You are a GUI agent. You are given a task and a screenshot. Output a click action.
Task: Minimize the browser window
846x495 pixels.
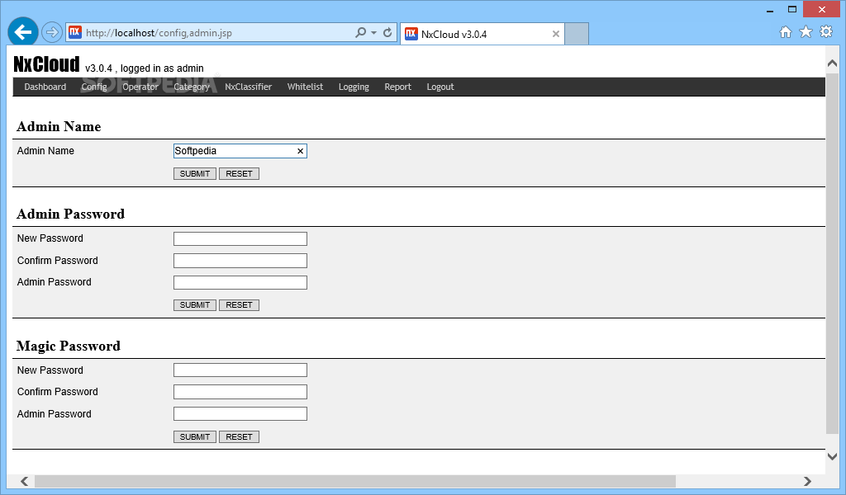(x=770, y=10)
